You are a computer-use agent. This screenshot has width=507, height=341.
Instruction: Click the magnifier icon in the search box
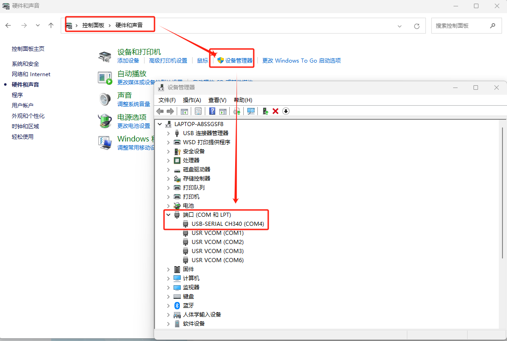pyautogui.click(x=493, y=25)
